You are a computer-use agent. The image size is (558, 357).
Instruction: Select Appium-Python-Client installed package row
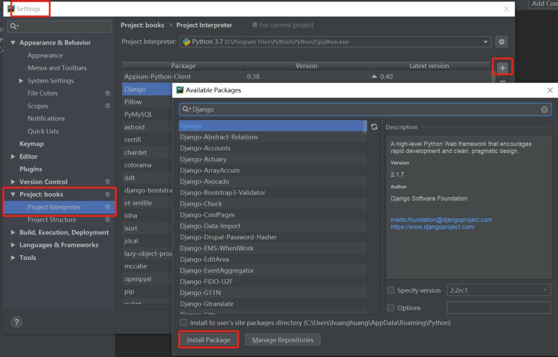coord(306,76)
